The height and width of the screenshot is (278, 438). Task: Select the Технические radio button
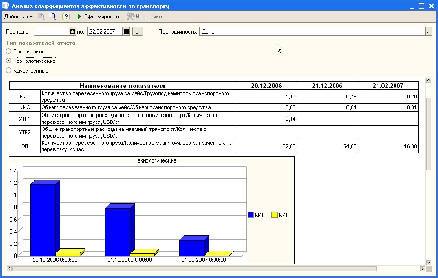8,51
